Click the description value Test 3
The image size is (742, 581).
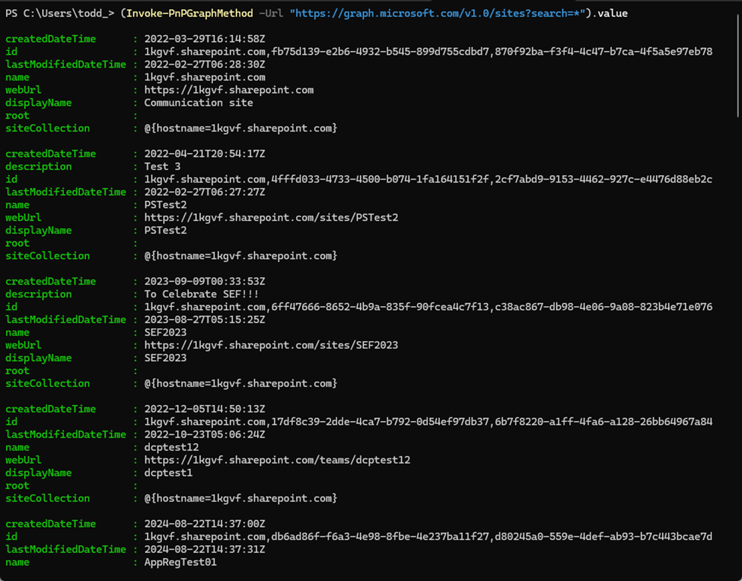162,167
